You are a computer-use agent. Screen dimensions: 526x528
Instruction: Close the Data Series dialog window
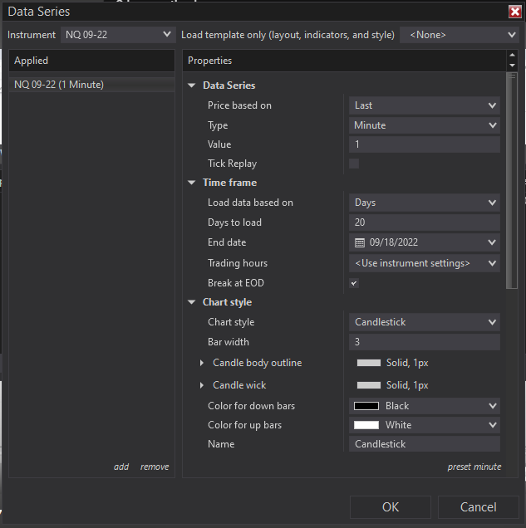[x=515, y=12]
